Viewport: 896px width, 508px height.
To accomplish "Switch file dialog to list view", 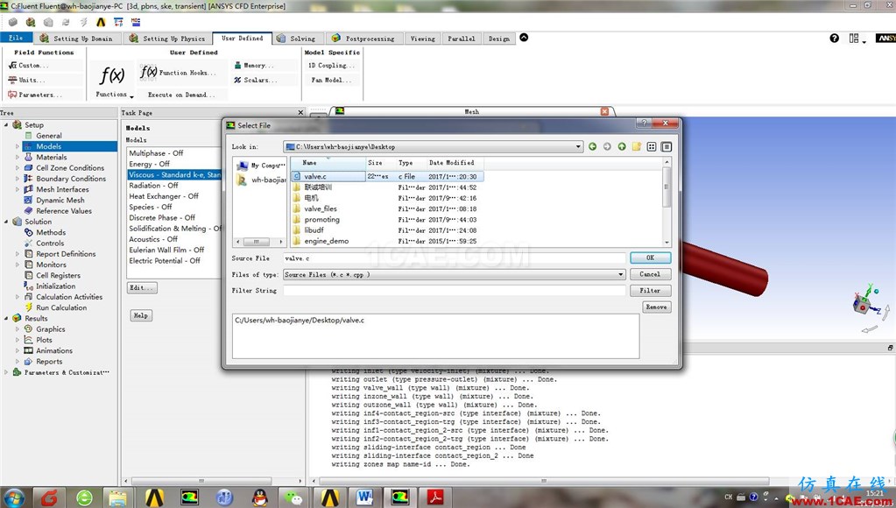I will point(652,147).
